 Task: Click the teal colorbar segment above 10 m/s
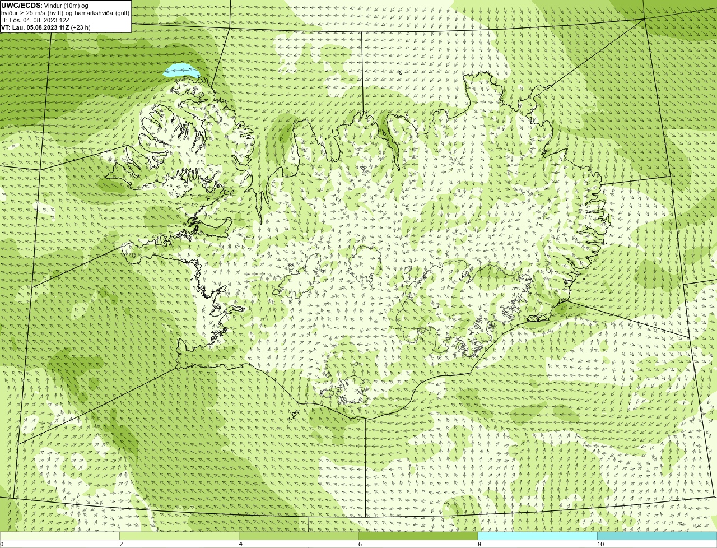pos(657,536)
